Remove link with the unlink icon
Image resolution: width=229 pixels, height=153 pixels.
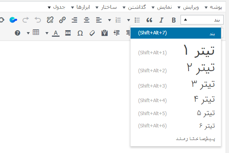pyautogui.click(x=50, y=20)
